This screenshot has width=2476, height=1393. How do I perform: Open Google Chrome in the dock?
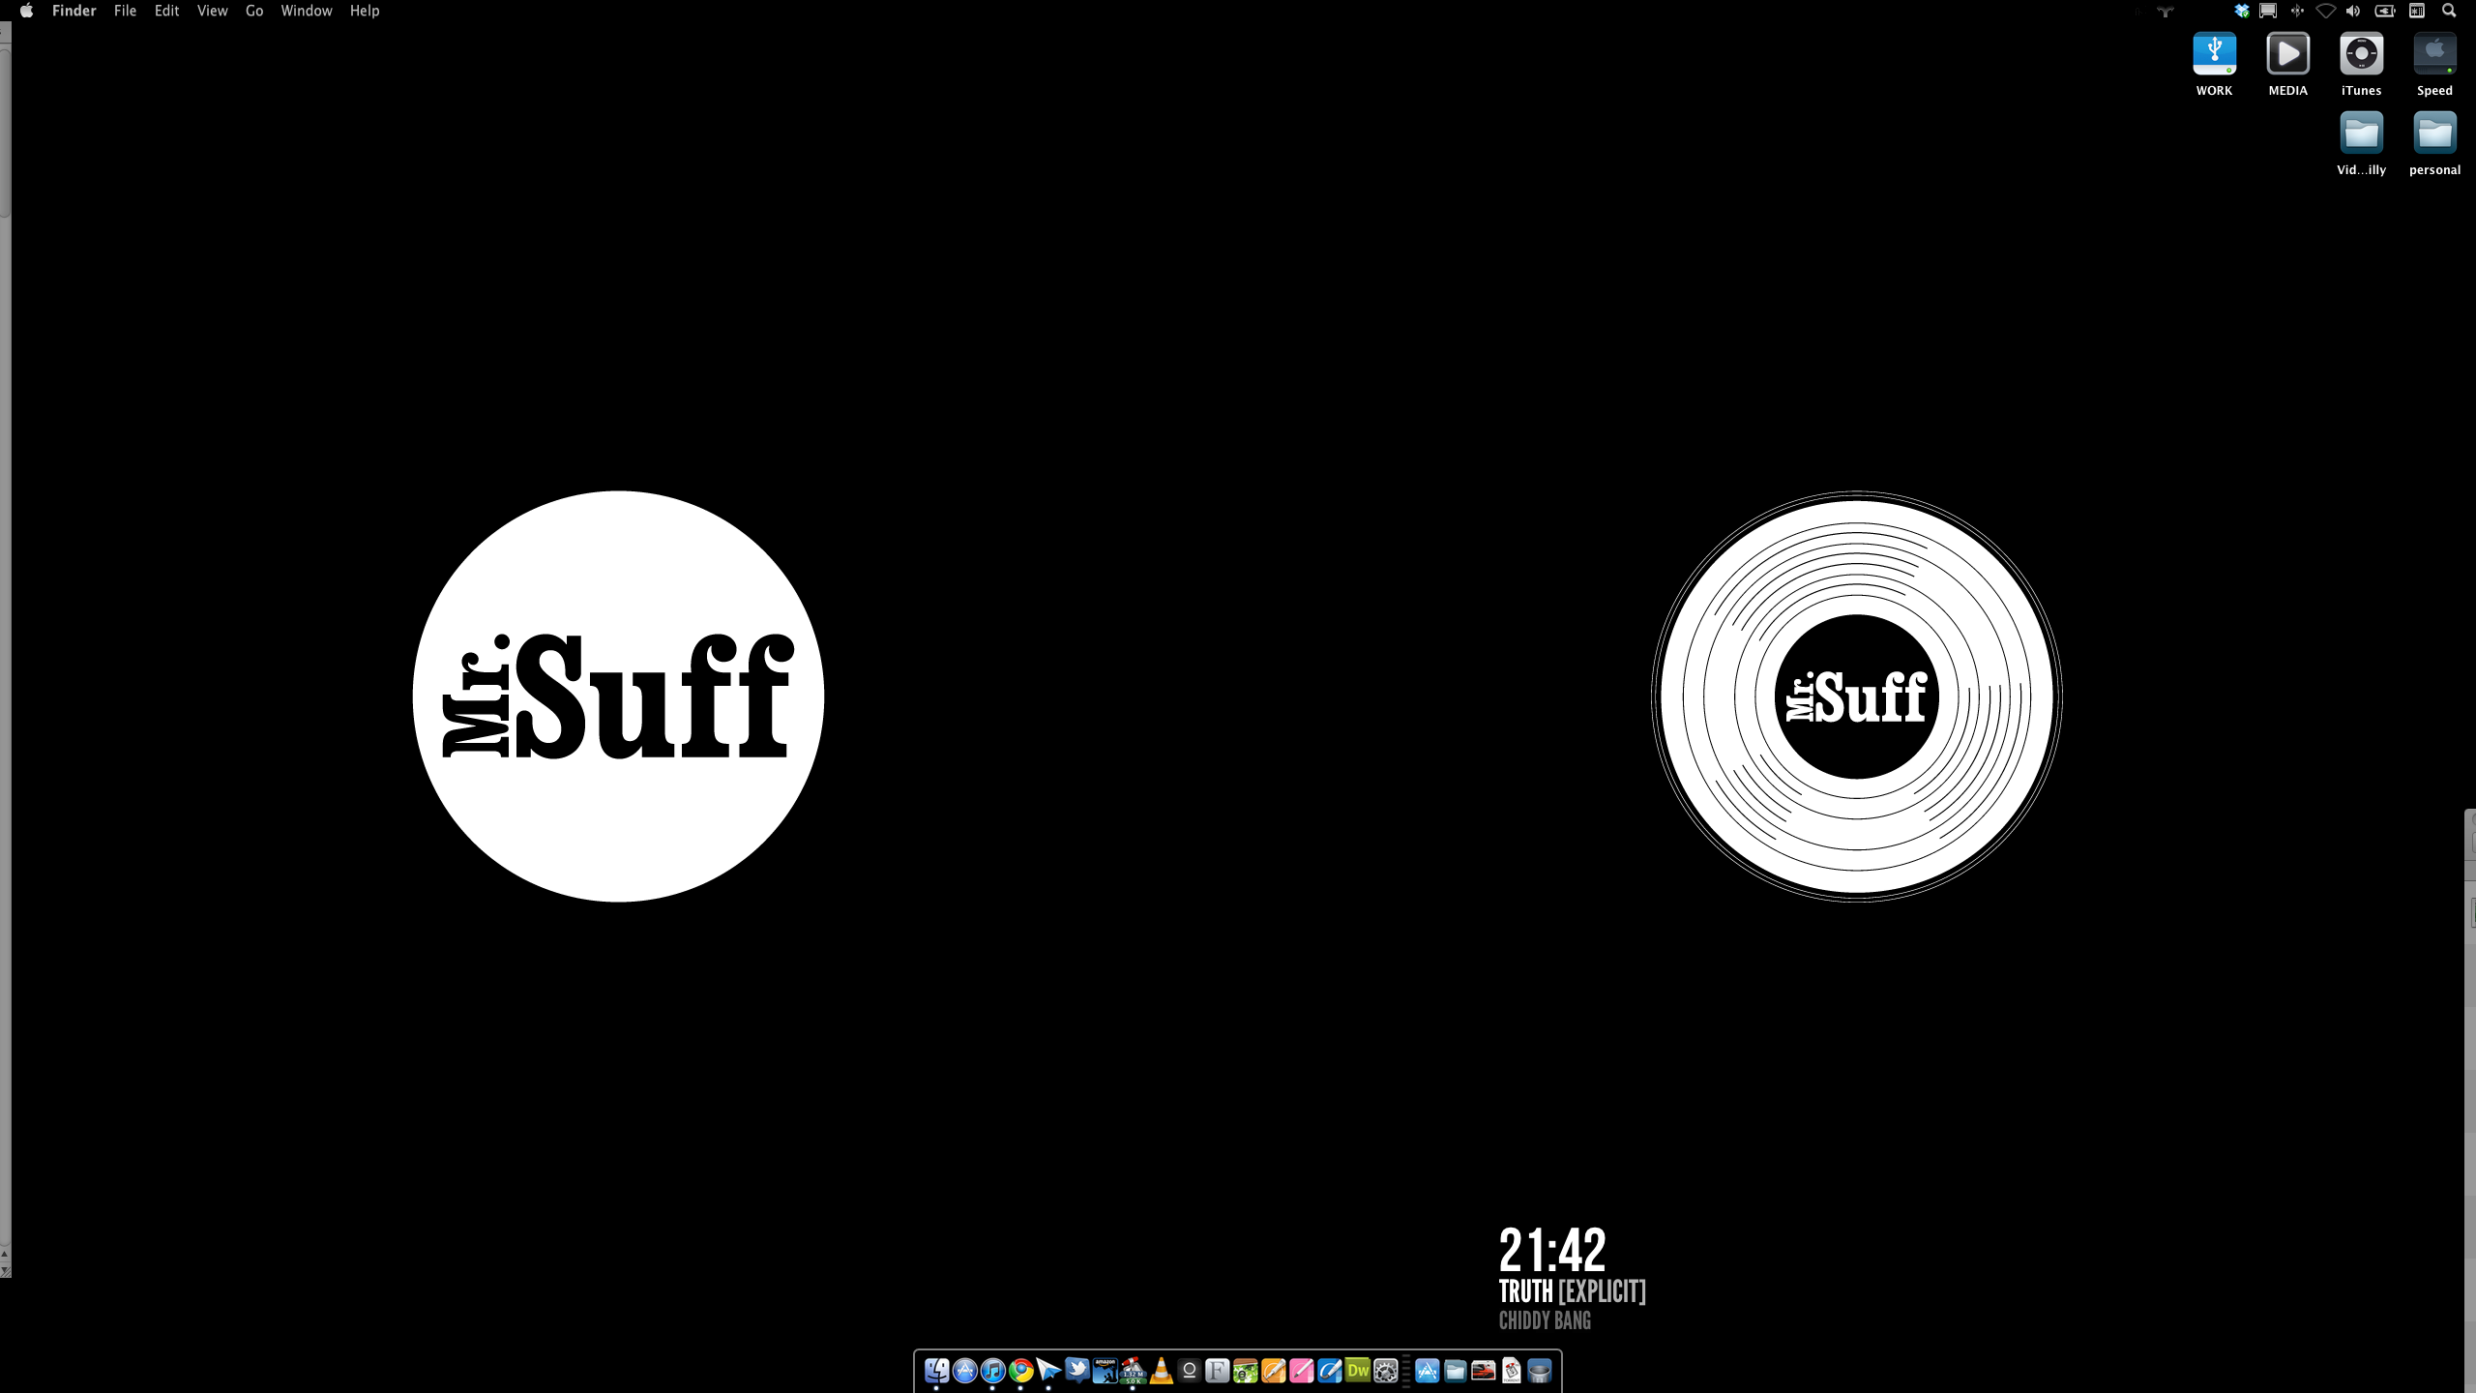[1020, 1370]
